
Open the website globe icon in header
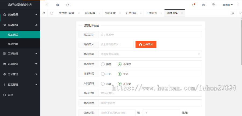click(x=58, y=5)
